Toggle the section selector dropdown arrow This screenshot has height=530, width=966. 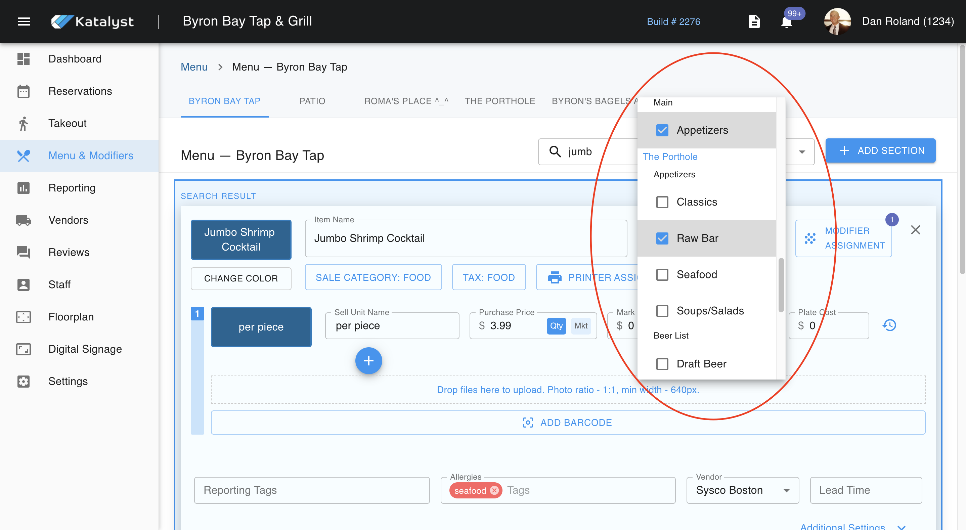click(x=802, y=152)
